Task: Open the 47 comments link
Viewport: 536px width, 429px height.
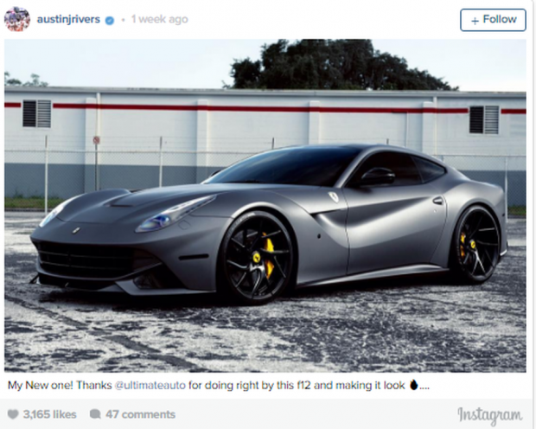Action: [x=140, y=414]
